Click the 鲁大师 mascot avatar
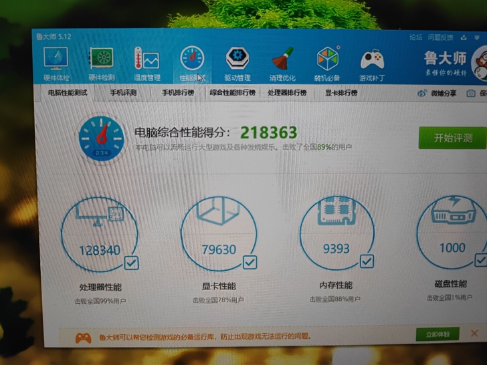This screenshot has height=365, width=487. pyautogui.click(x=479, y=64)
